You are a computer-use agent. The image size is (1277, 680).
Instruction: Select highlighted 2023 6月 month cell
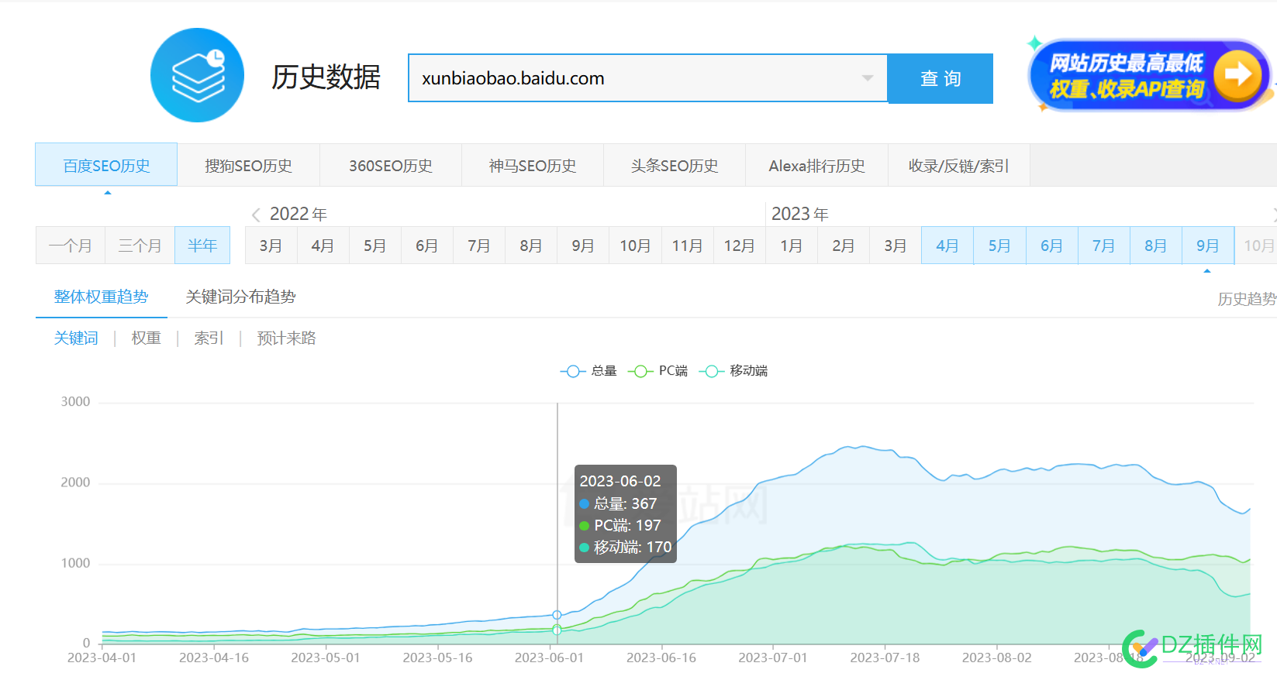1051,246
